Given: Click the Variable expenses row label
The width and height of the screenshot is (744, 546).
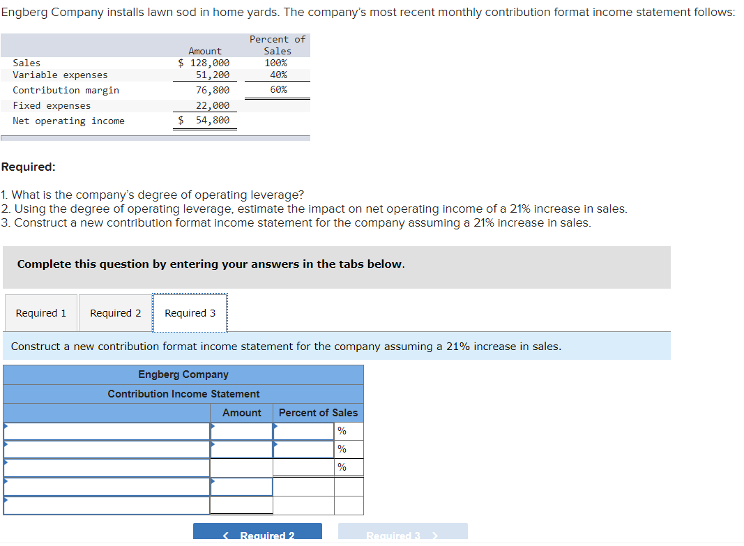Looking at the screenshot, I should [x=60, y=75].
